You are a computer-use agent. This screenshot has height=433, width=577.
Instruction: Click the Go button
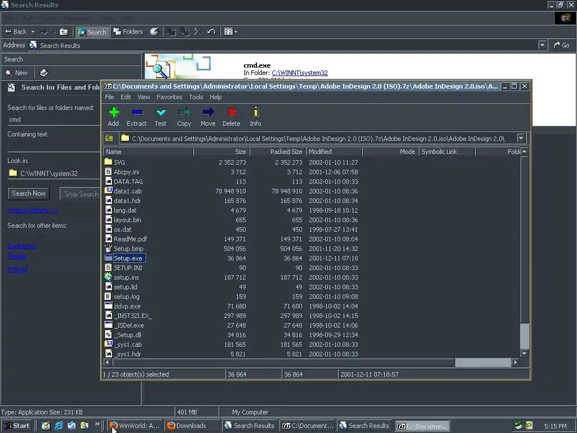click(x=562, y=45)
